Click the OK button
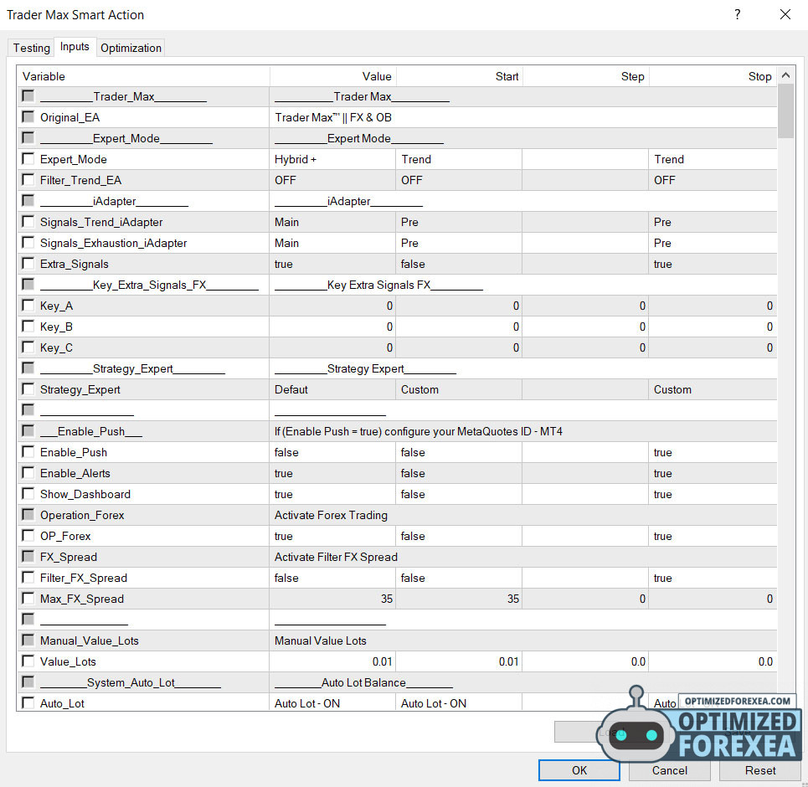This screenshot has height=787, width=808. (x=579, y=770)
